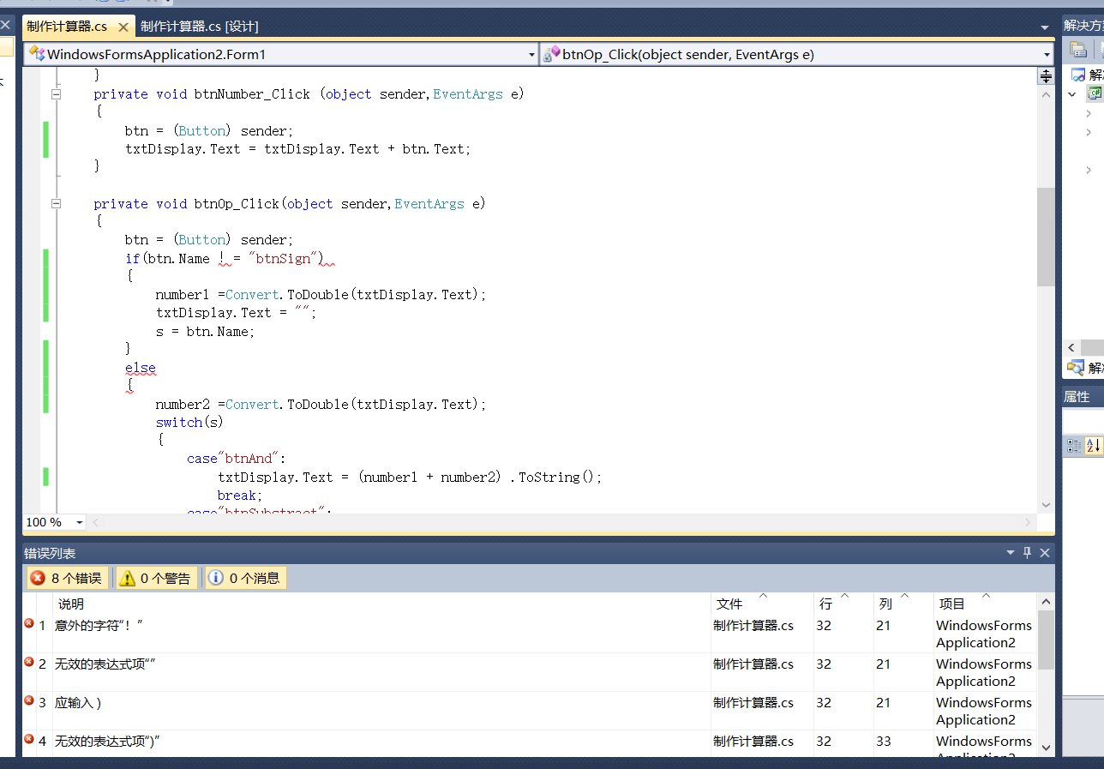Click the editor vertical scrollbar down arrow
Viewport: 1104px width, 769px height.
pos(1046,505)
